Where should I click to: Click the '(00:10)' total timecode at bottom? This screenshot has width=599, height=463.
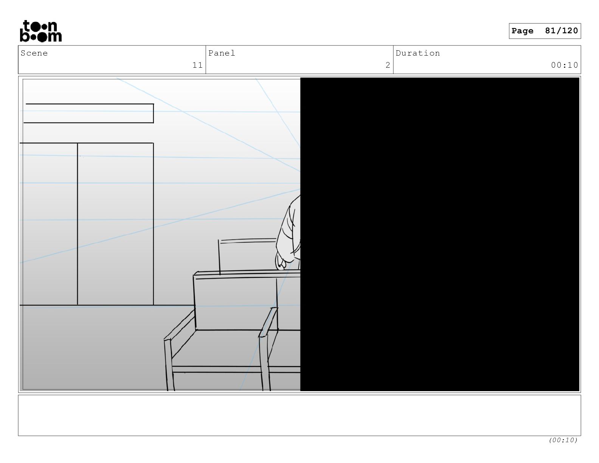click(563, 440)
